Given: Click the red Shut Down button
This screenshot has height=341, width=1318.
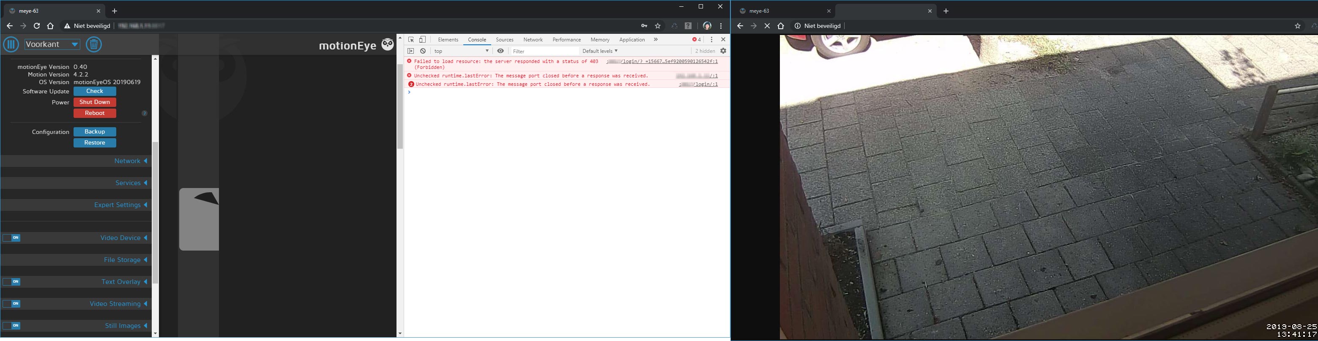Looking at the screenshot, I should coord(95,102).
